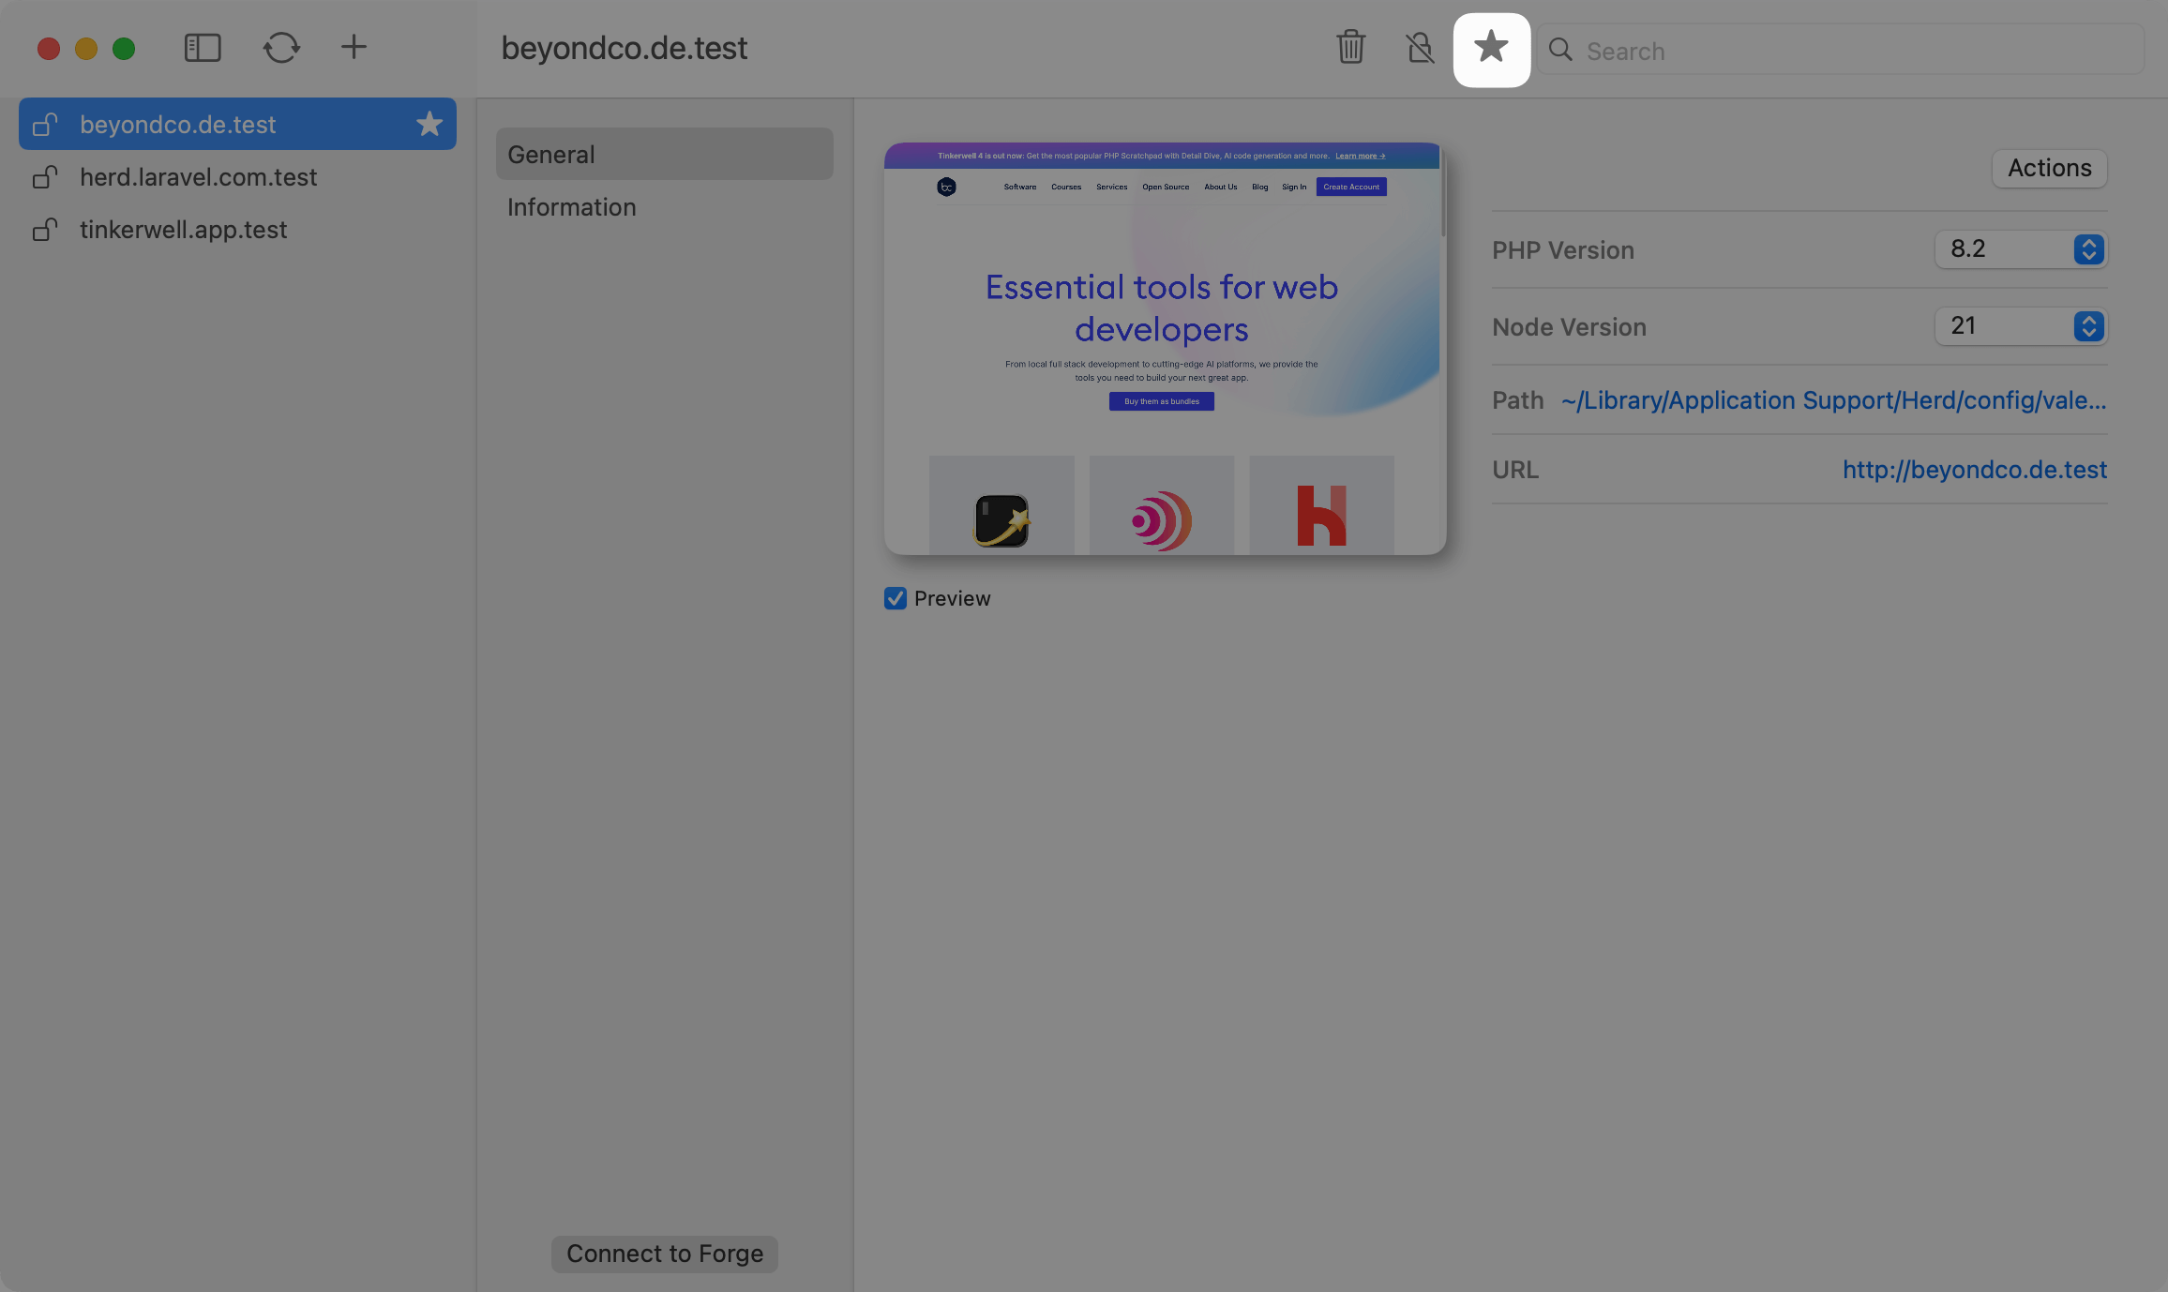Viewport: 2168px width, 1292px height.
Task: Open the PHP Version dropdown
Action: [x=2020, y=249]
